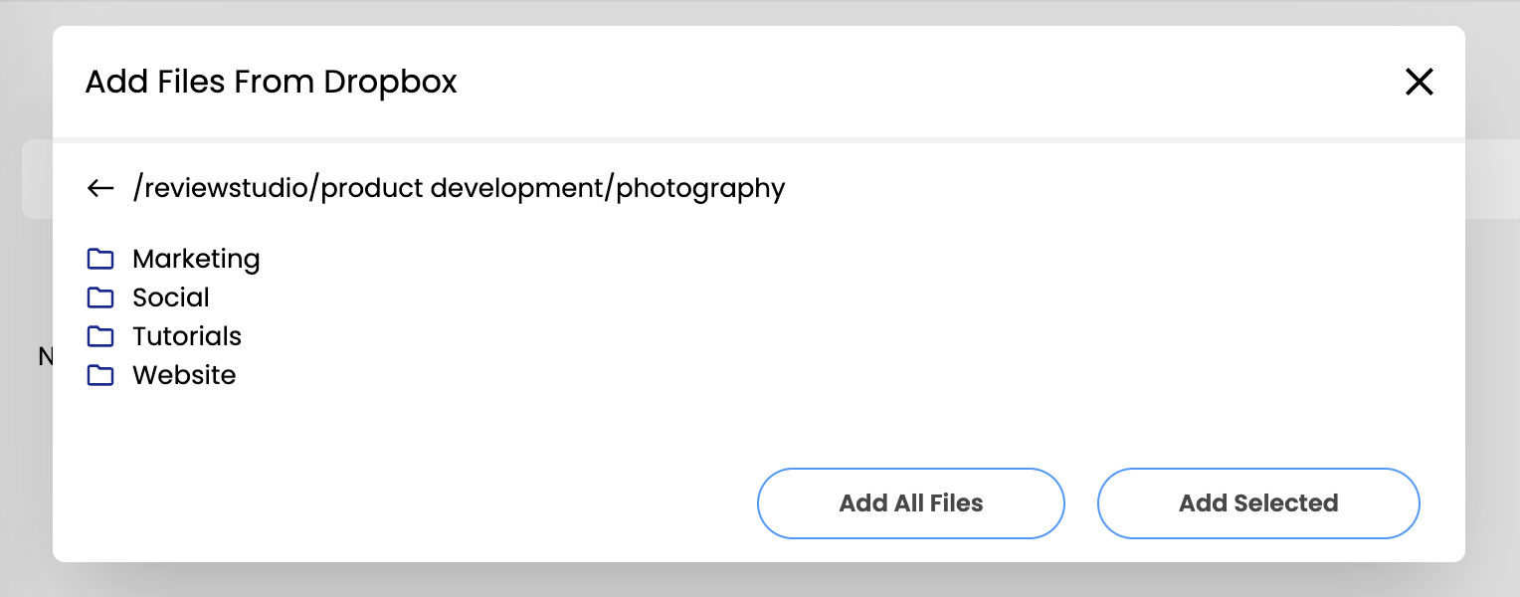
Task: Click the Website folder icon
Action: coord(100,375)
